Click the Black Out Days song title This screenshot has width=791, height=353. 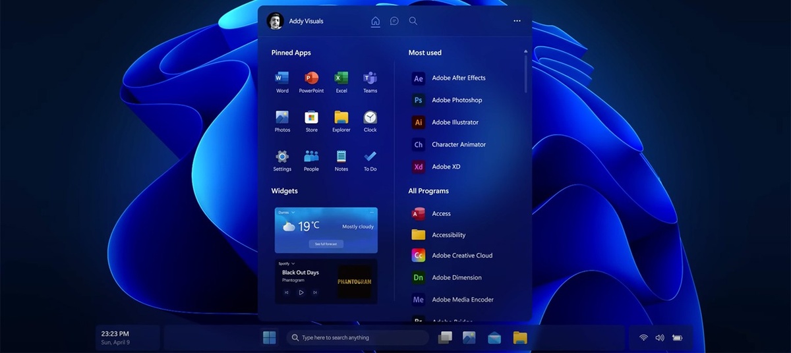301,273
